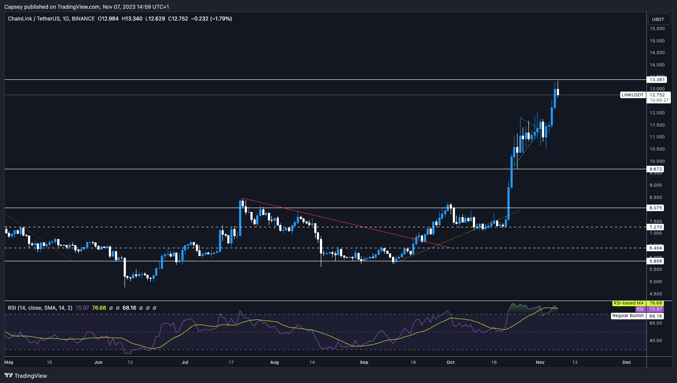Click the yellow RSI-based MA label
The height and width of the screenshot is (383, 677).
[x=628, y=303]
